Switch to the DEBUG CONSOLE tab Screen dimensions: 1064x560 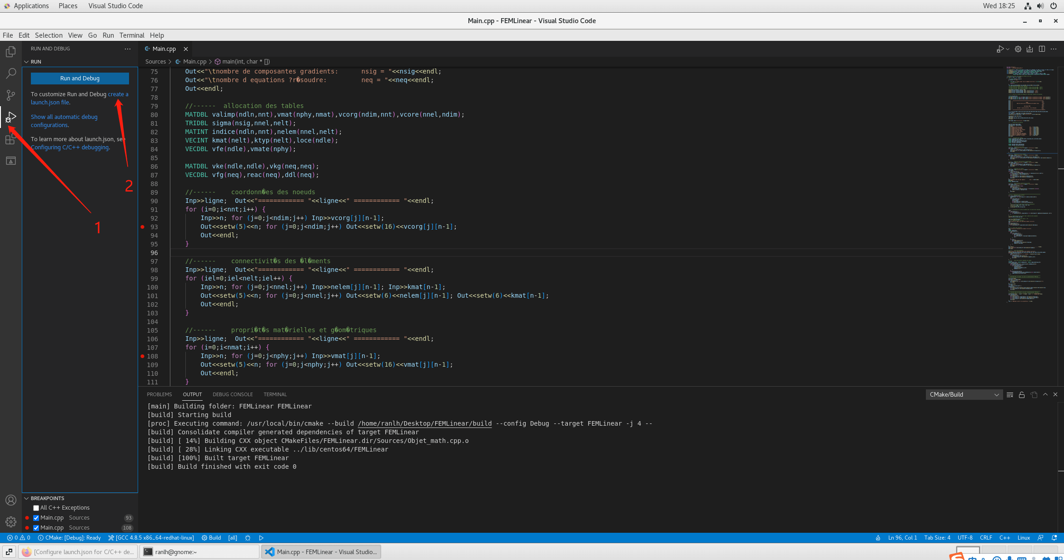(233, 395)
